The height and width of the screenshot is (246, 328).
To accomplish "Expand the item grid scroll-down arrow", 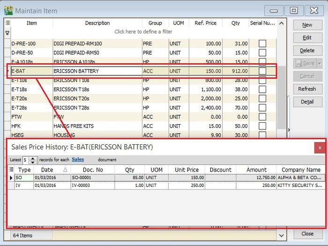I will (x=281, y=235).
